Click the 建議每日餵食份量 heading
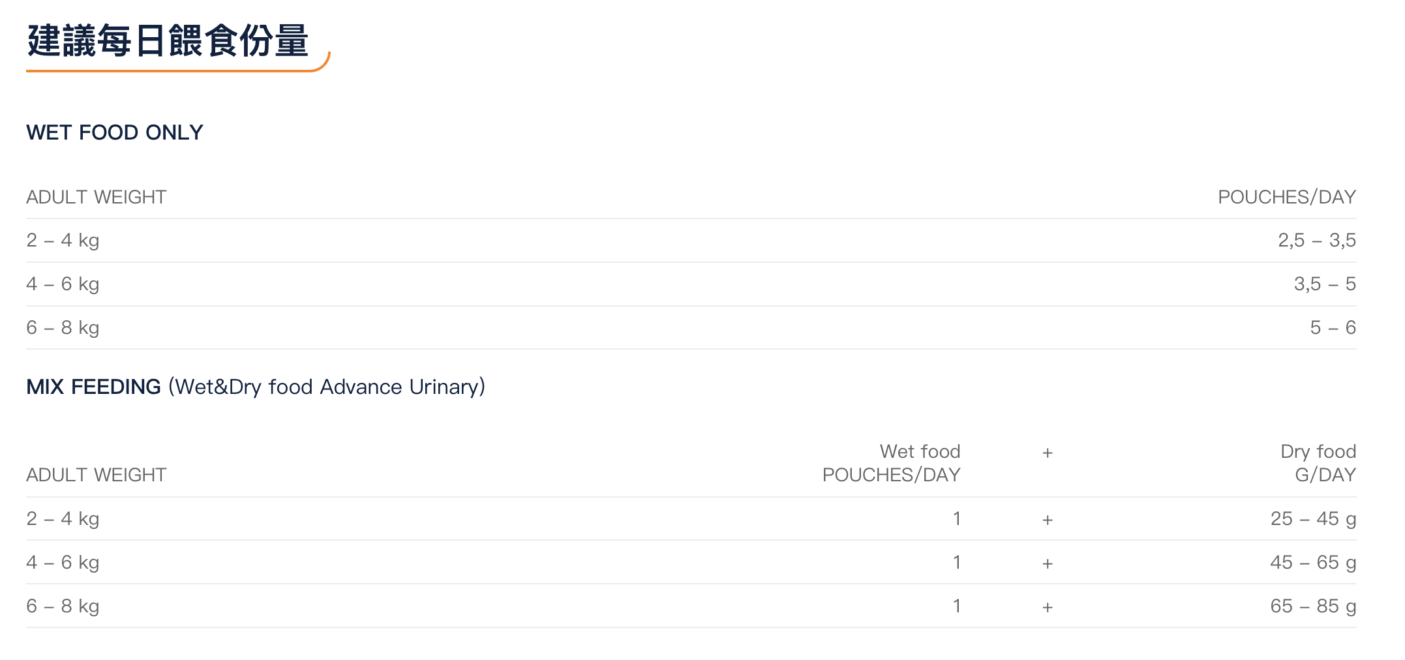 pyautogui.click(x=168, y=40)
